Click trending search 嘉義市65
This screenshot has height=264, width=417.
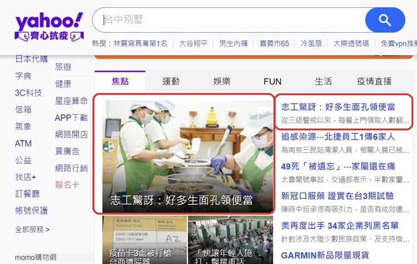point(274,43)
